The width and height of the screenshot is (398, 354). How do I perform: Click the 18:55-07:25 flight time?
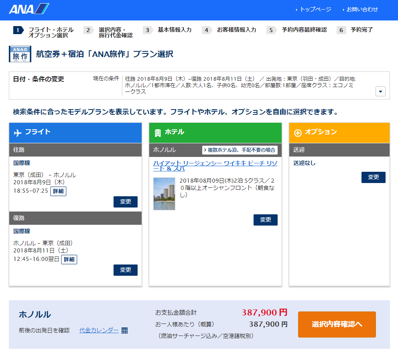click(x=31, y=191)
